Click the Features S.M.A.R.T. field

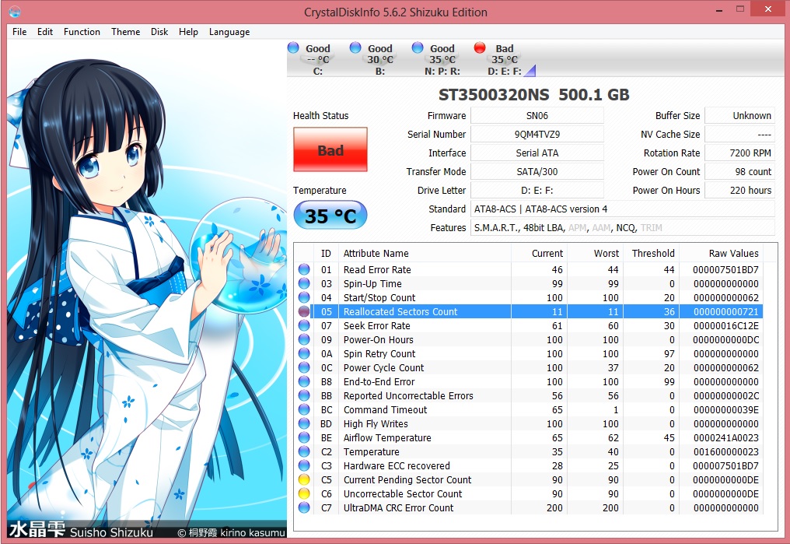(x=623, y=227)
